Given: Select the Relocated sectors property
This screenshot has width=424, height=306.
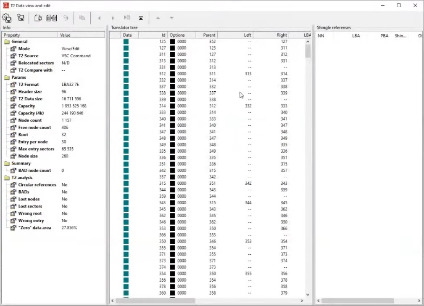Looking at the screenshot, I should click(x=53, y=63).
